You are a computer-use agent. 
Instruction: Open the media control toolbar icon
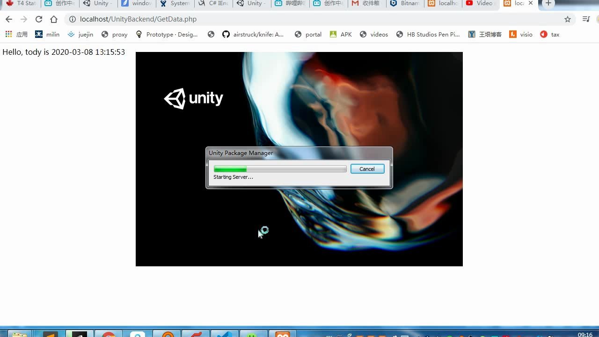point(586,19)
